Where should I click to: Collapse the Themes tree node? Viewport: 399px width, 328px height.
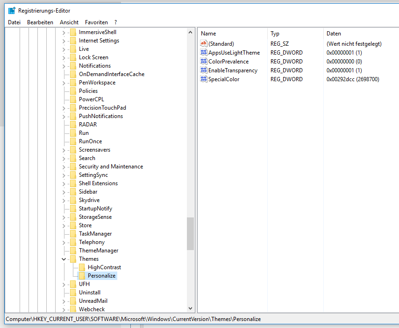click(64, 259)
